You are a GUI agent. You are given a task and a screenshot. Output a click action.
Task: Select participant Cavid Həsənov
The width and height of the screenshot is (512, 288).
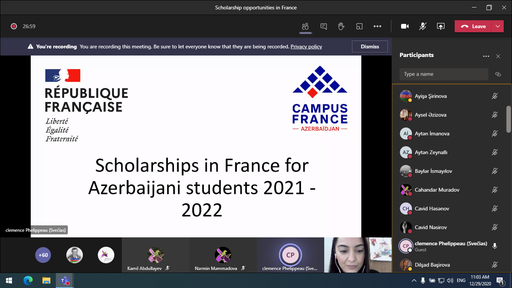point(449,208)
